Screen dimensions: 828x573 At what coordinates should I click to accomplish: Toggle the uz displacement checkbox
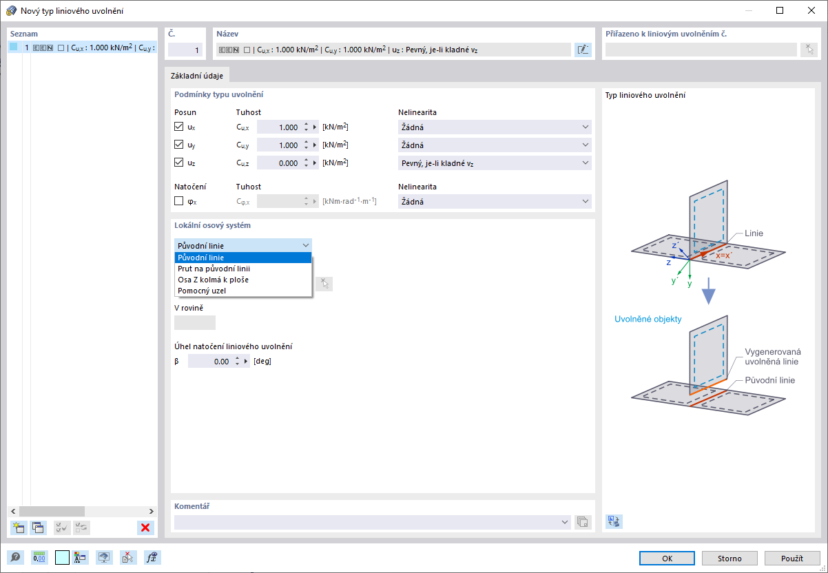pos(179,163)
